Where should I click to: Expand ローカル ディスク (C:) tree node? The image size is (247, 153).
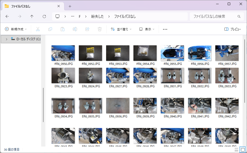coord(6,39)
